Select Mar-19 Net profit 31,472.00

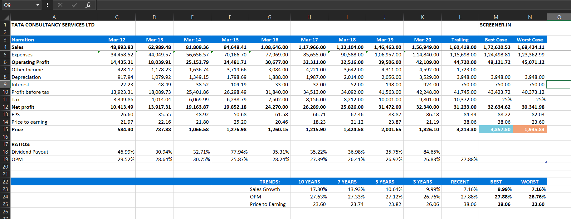pos(385,107)
